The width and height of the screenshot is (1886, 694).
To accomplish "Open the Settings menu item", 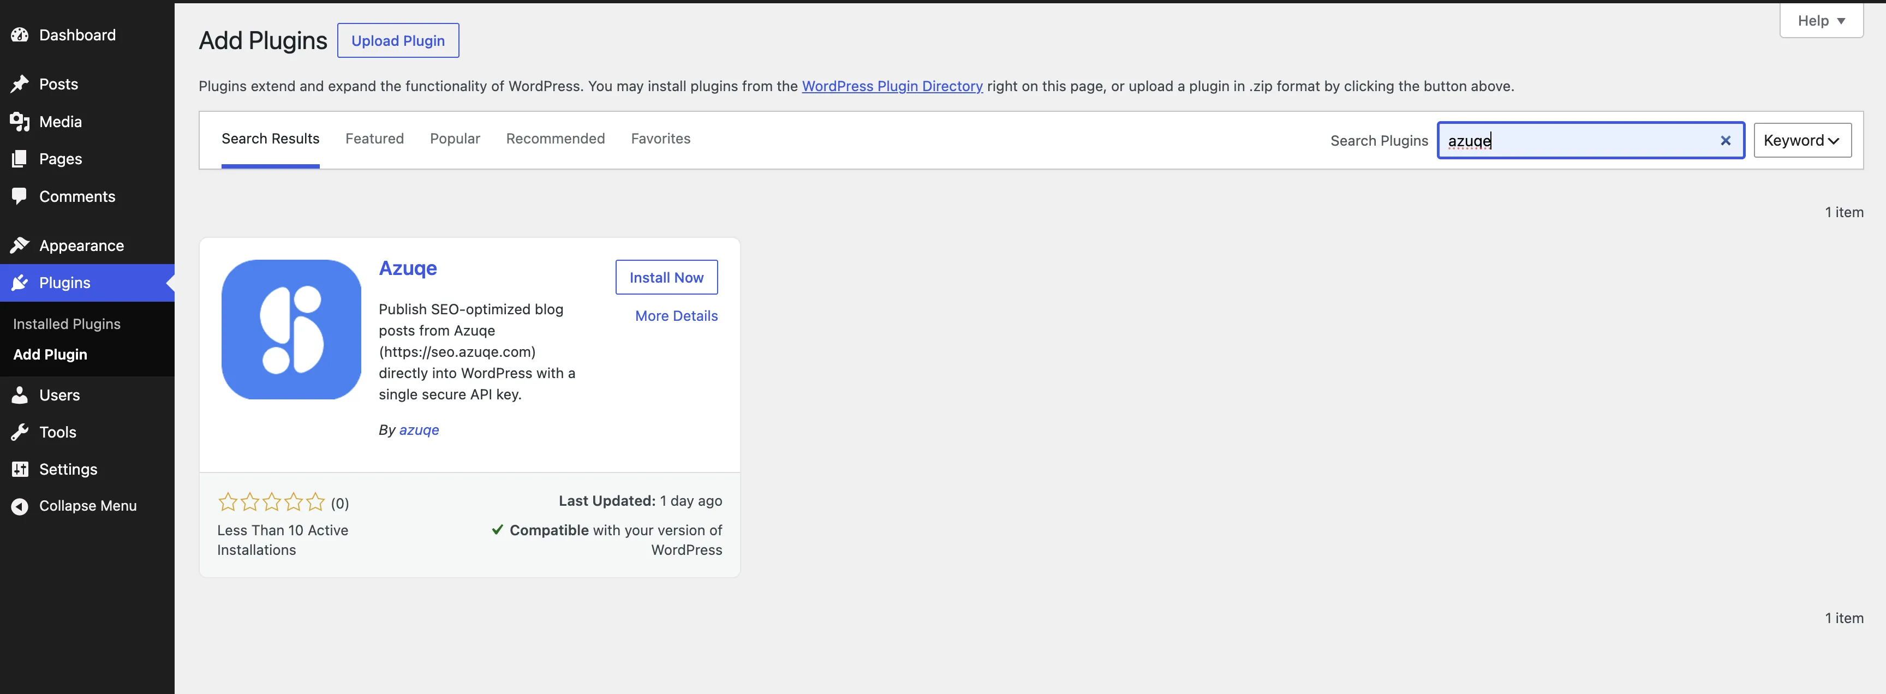I will (x=87, y=469).
